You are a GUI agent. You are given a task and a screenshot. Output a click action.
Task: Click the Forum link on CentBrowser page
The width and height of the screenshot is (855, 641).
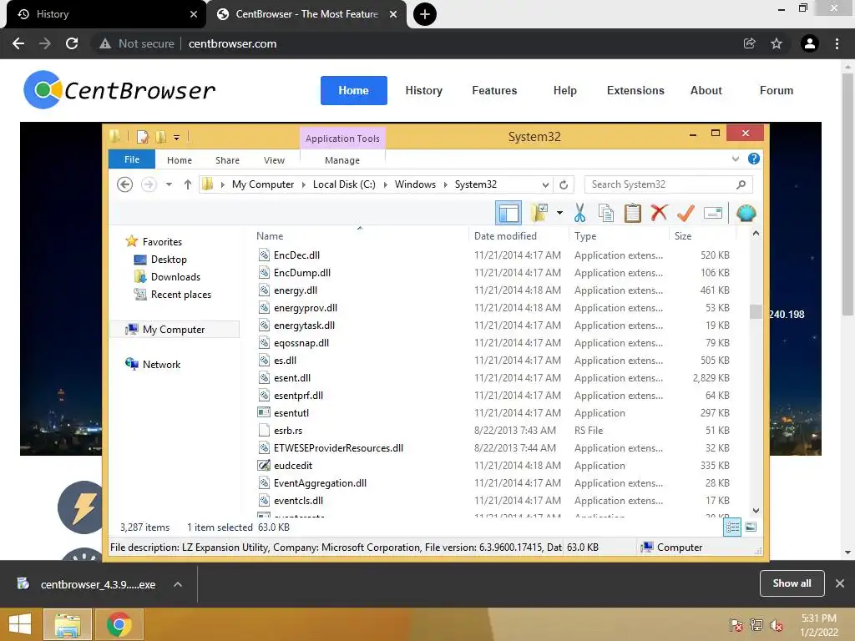tap(777, 90)
